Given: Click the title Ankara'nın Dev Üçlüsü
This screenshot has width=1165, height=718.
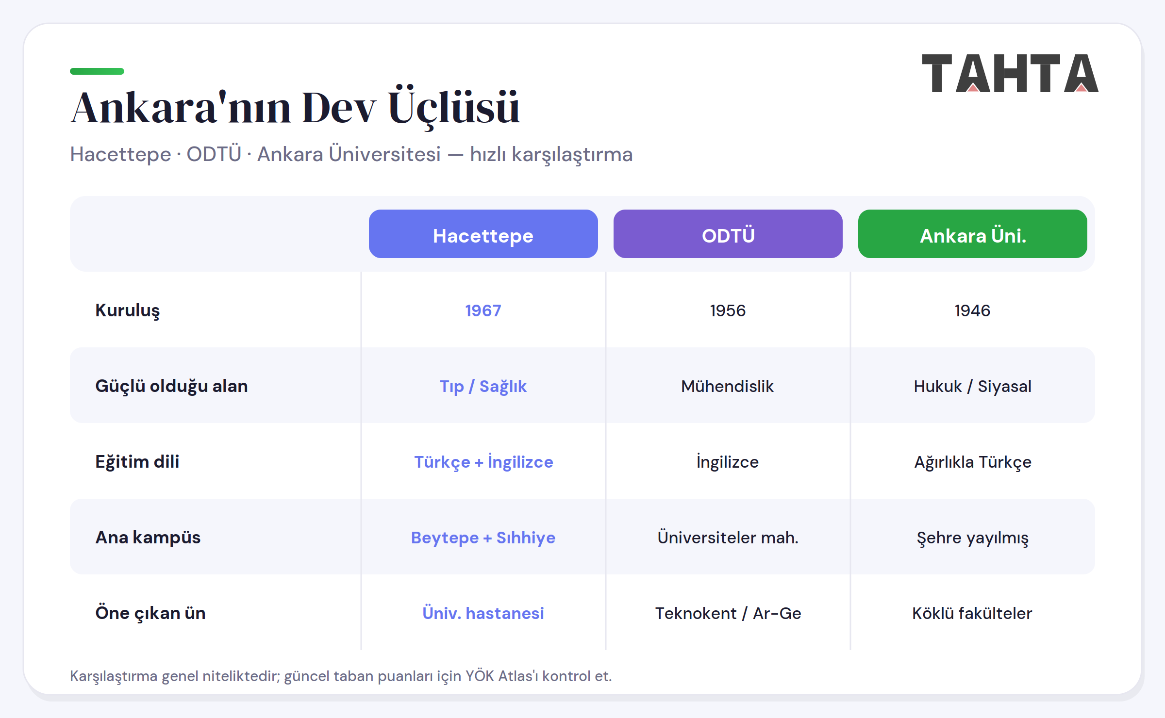Looking at the screenshot, I should tap(295, 108).
